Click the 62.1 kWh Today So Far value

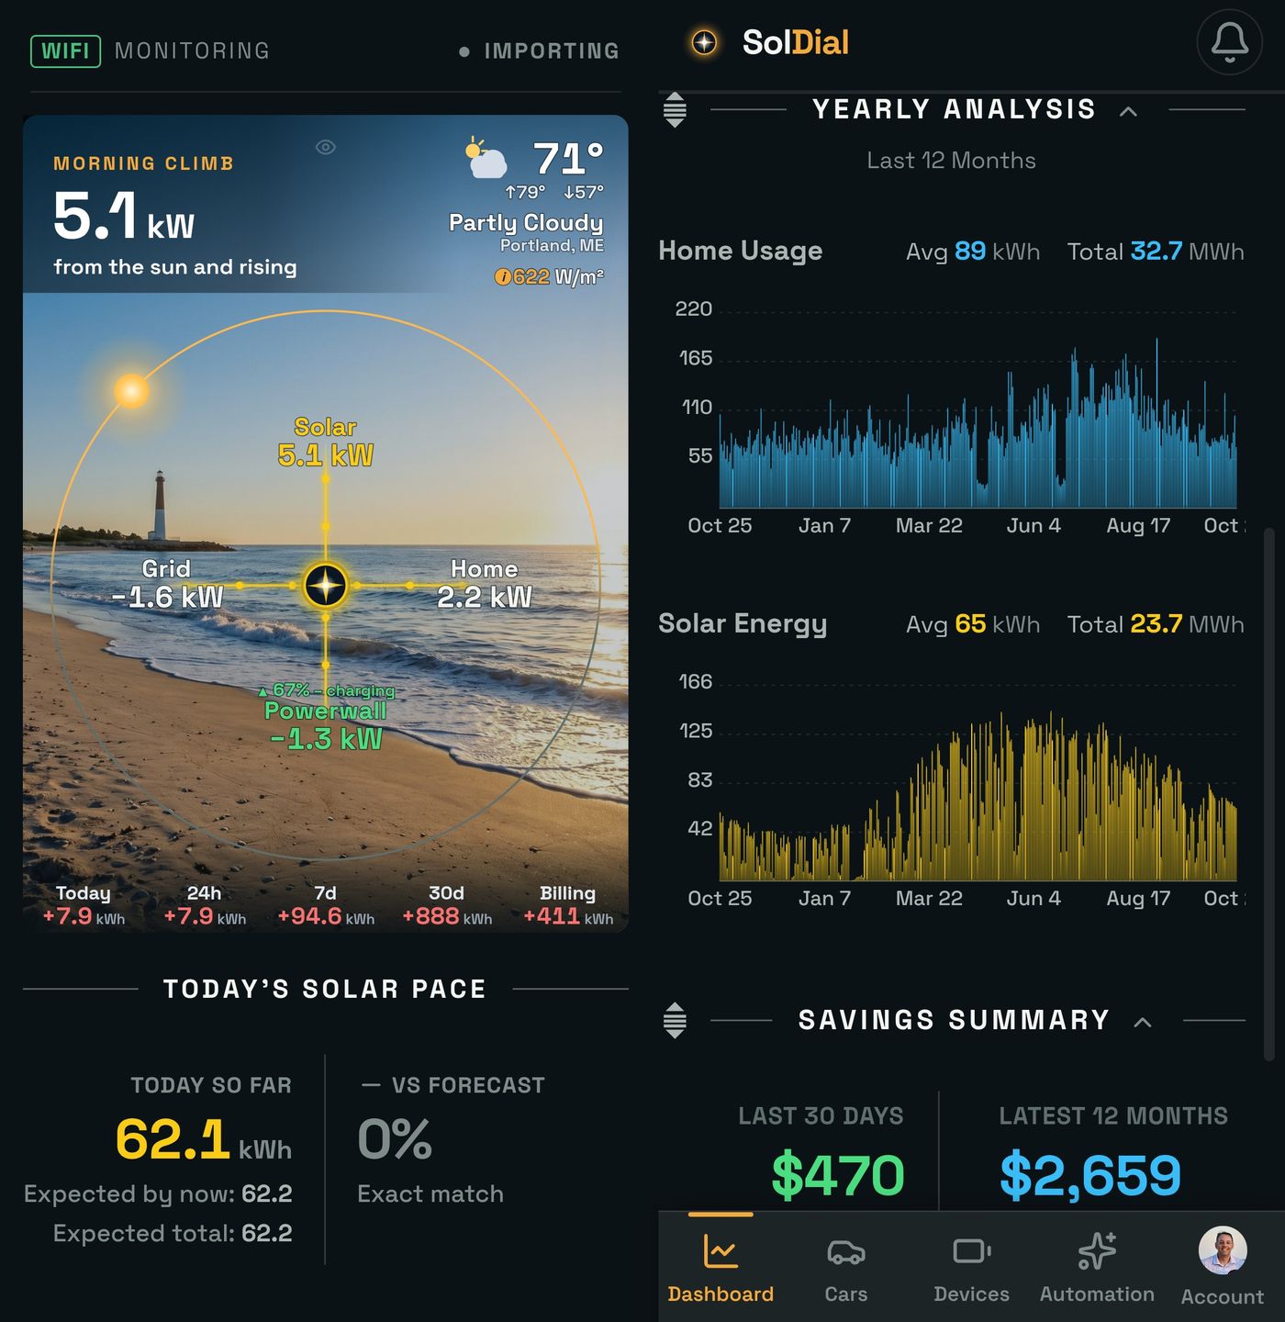(204, 1140)
